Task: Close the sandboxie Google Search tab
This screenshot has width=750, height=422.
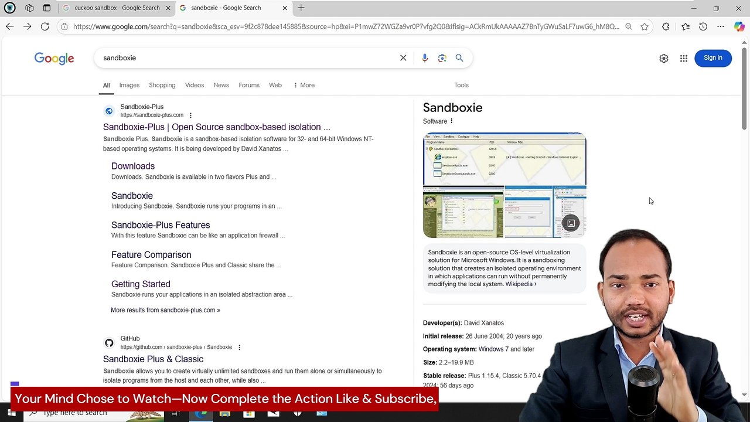Action: [285, 8]
